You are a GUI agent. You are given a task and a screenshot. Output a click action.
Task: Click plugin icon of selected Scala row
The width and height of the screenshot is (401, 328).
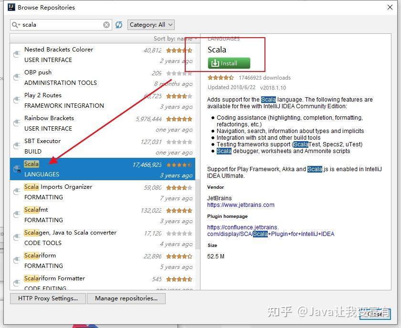[x=17, y=169]
